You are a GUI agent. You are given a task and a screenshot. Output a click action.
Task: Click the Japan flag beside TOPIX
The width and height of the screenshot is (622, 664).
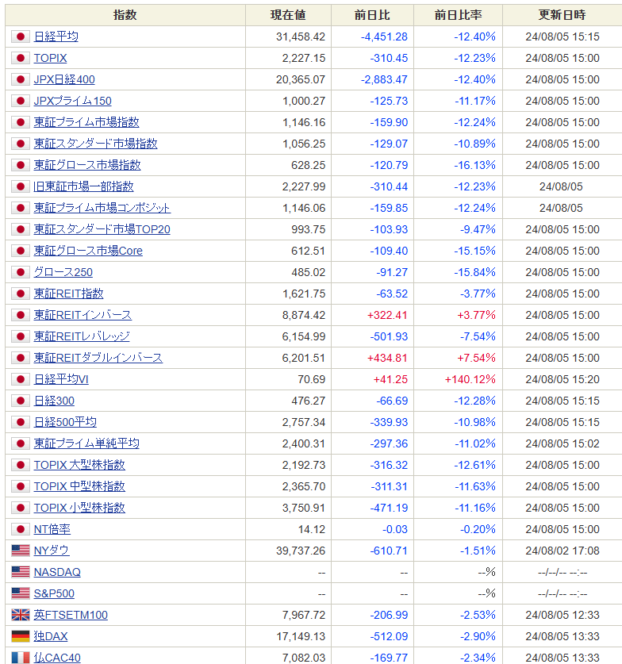point(21,58)
